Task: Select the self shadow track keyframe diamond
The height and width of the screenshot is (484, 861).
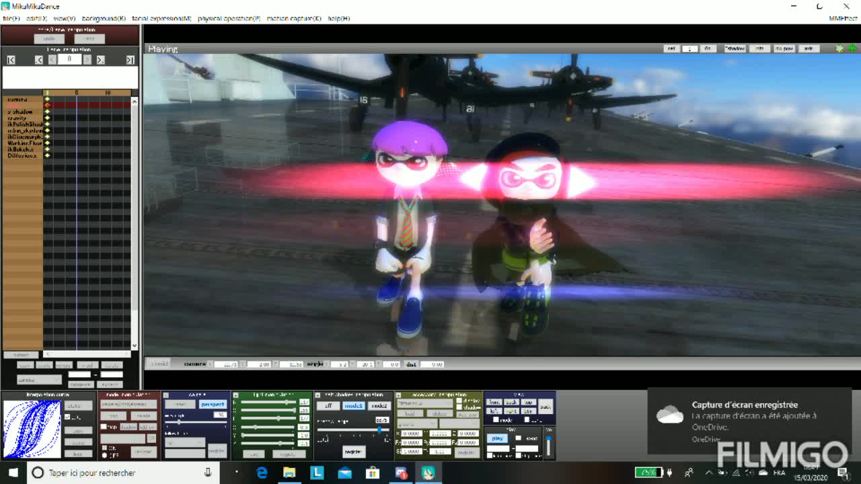Action: 47,112
